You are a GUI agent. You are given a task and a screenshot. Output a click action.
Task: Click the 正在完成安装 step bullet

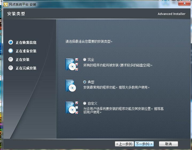(11, 68)
